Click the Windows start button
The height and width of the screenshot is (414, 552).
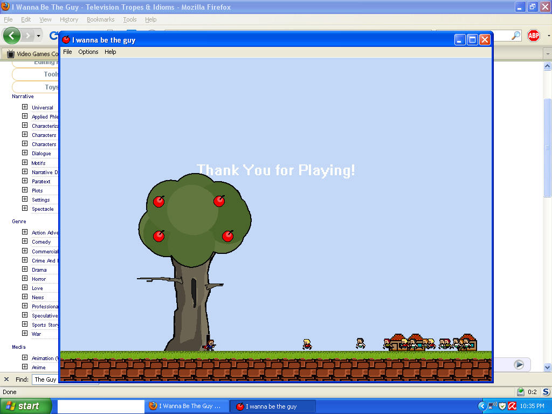26,406
